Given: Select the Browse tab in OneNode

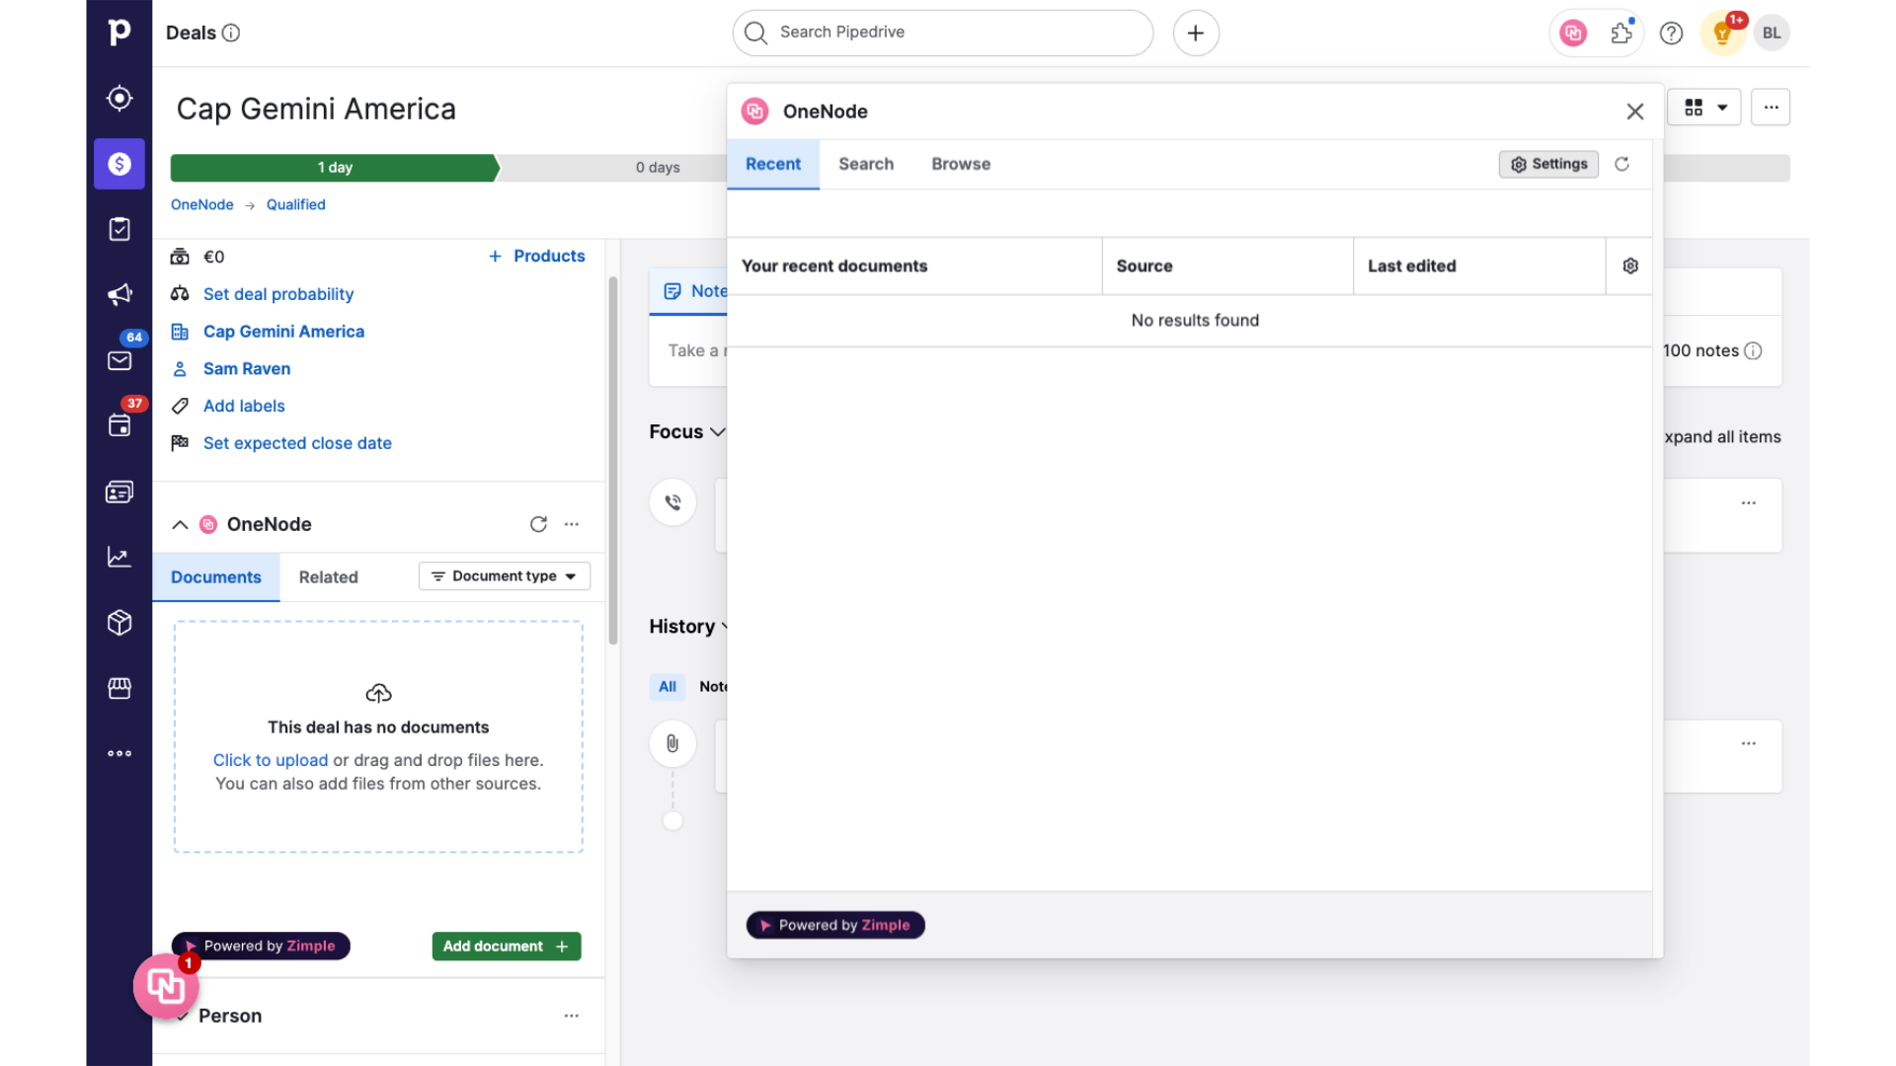Looking at the screenshot, I should 960,163.
